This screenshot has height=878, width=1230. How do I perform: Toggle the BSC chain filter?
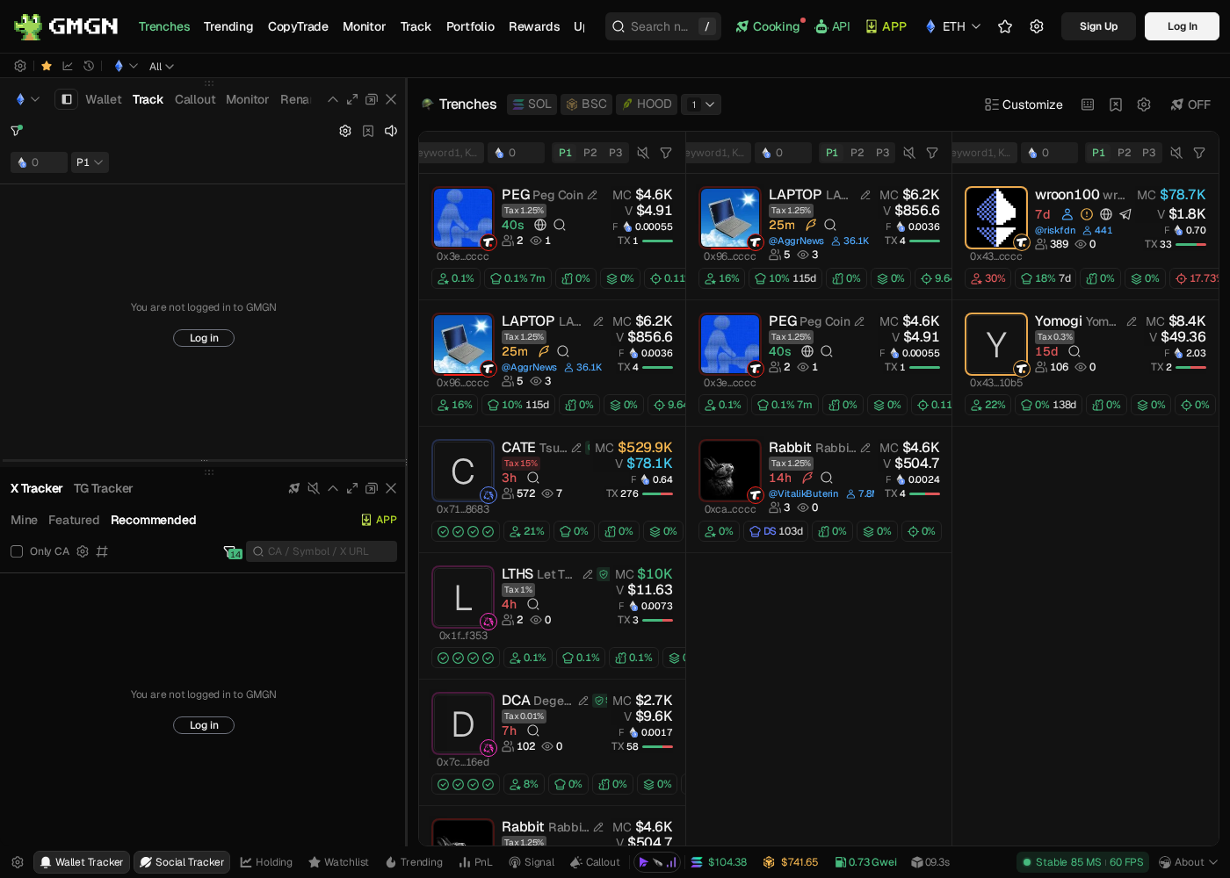click(587, 104)
